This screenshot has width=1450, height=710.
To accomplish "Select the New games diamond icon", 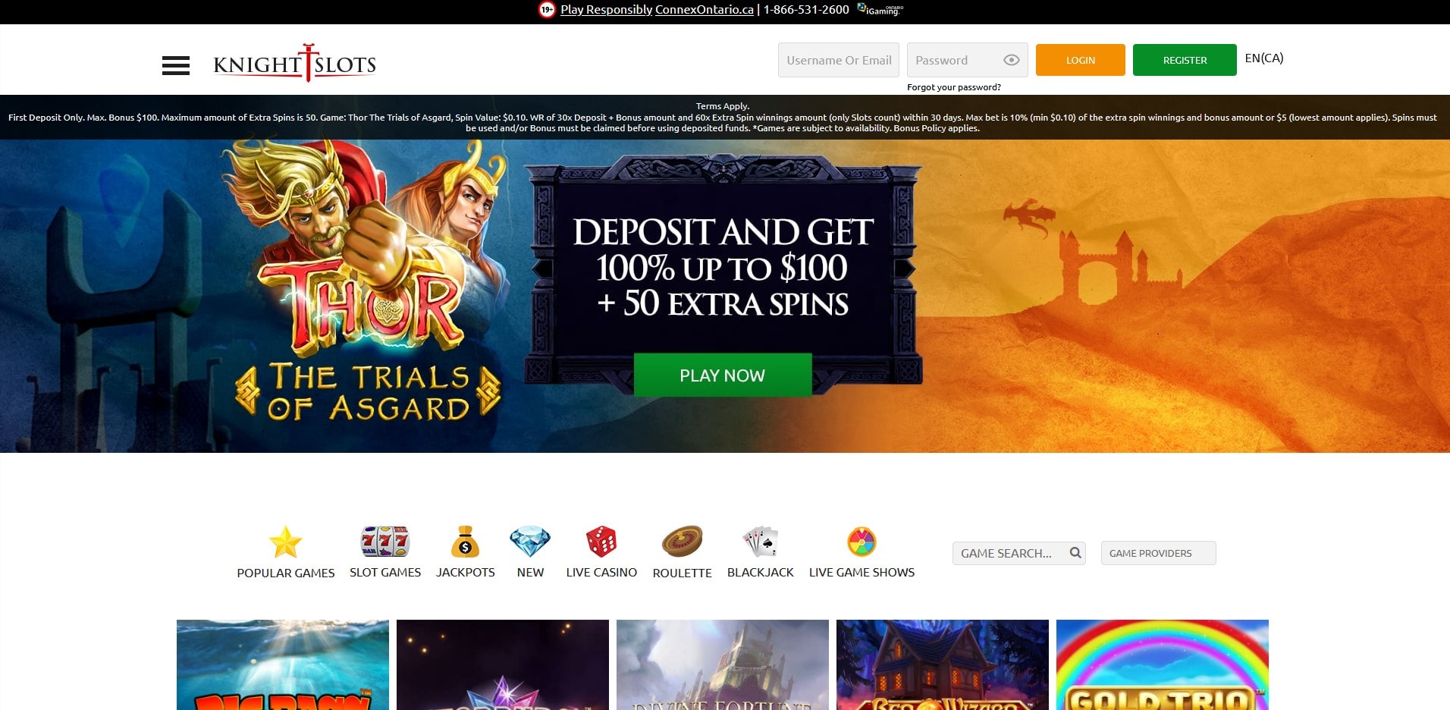I will [x=529, y=542].
